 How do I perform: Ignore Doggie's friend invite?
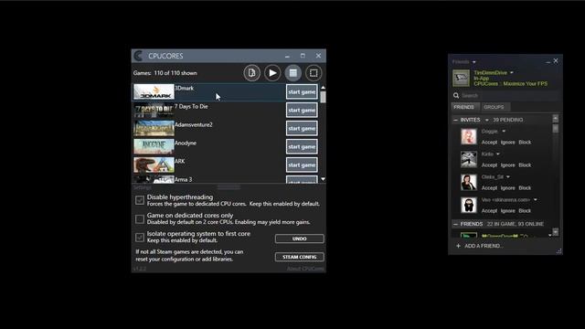point(508,143)
